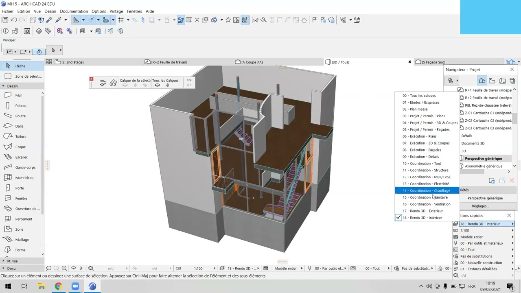Click the ID element manager icon
This screenshot has height=293, width=521.
(27, 31)
